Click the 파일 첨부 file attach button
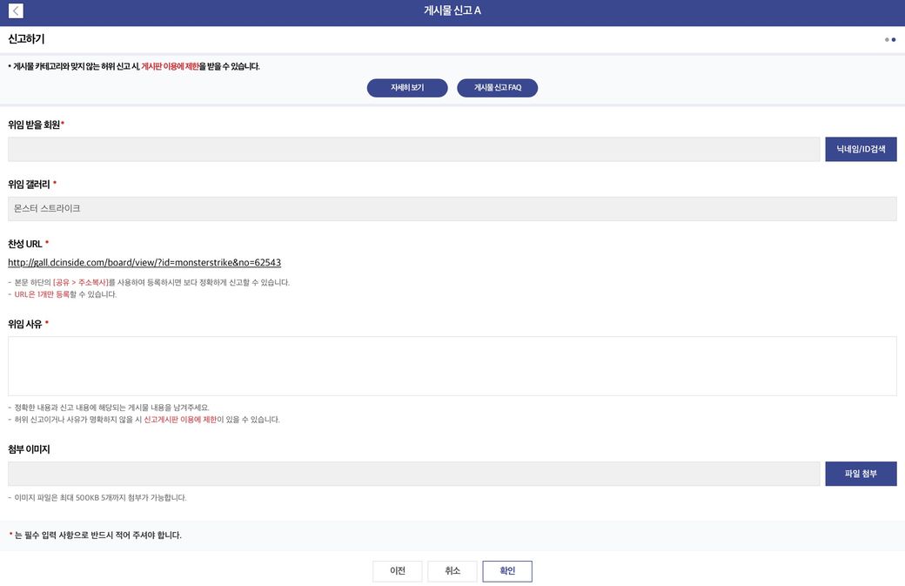This screenshot has height=586, width=905. click(x=861, y=474)
